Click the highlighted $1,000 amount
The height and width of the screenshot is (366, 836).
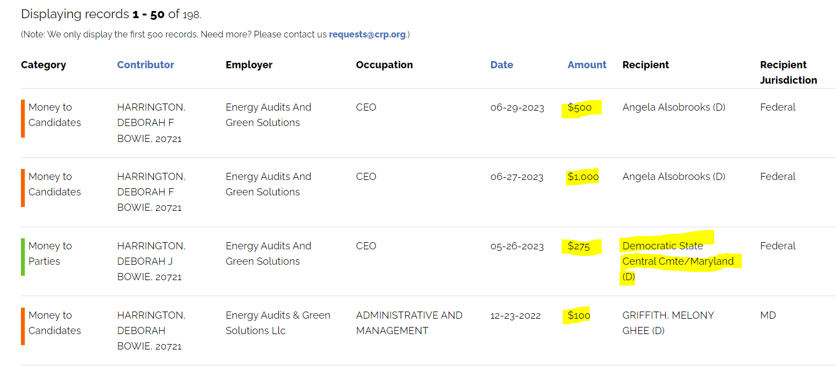click(583, 177)
